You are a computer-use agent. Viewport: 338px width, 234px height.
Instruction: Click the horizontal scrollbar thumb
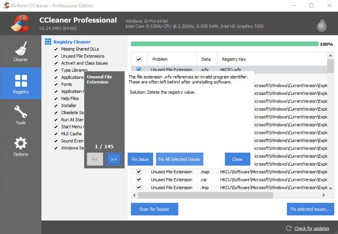tap(206, 195)
